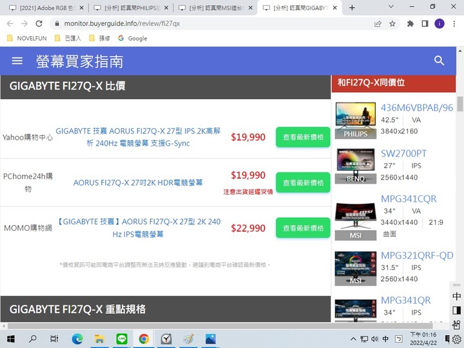Launch Microsoft Edge from taskbar

pyautogui.click(x=77, y=339)
